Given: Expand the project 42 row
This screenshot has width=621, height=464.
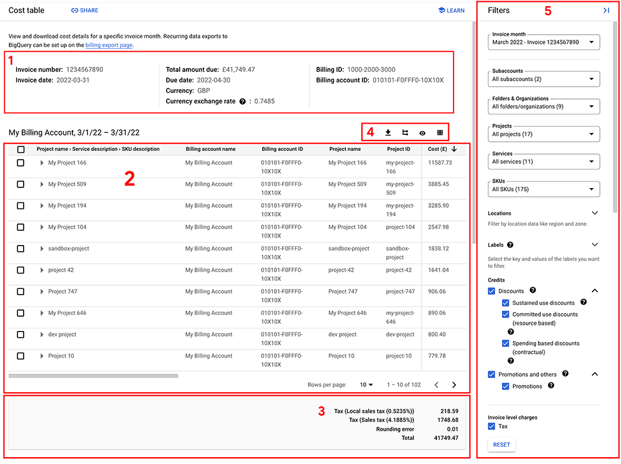Looking at the screenshot, I should [x=42, y=270].
